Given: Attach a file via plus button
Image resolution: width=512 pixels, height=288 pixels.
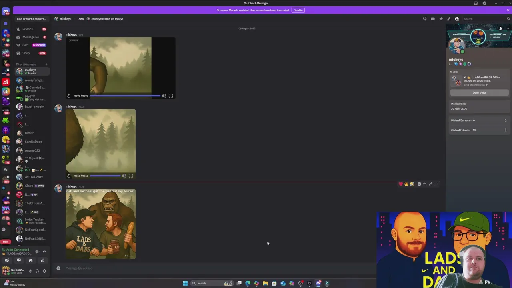Looking at the screenshot, I should coord(58,268).
